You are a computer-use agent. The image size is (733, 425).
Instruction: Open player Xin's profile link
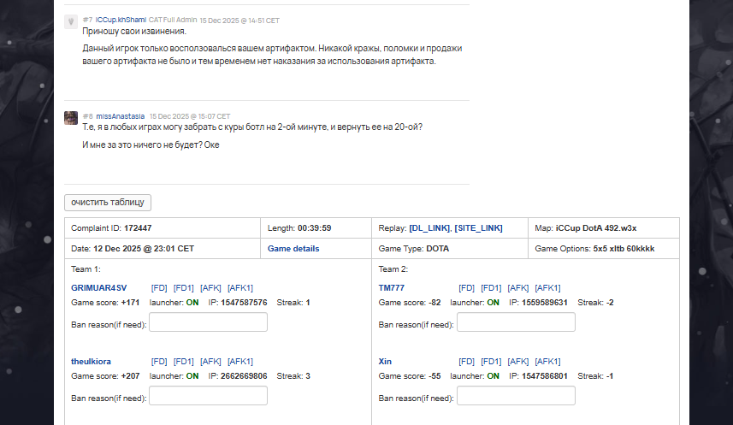pyautogui.click(x=385, y=362)
